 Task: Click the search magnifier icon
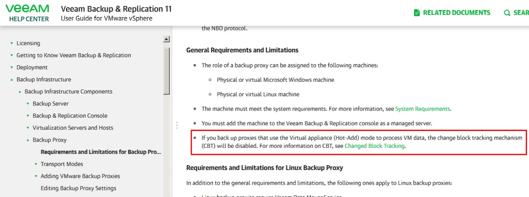(x=507, y=13)
